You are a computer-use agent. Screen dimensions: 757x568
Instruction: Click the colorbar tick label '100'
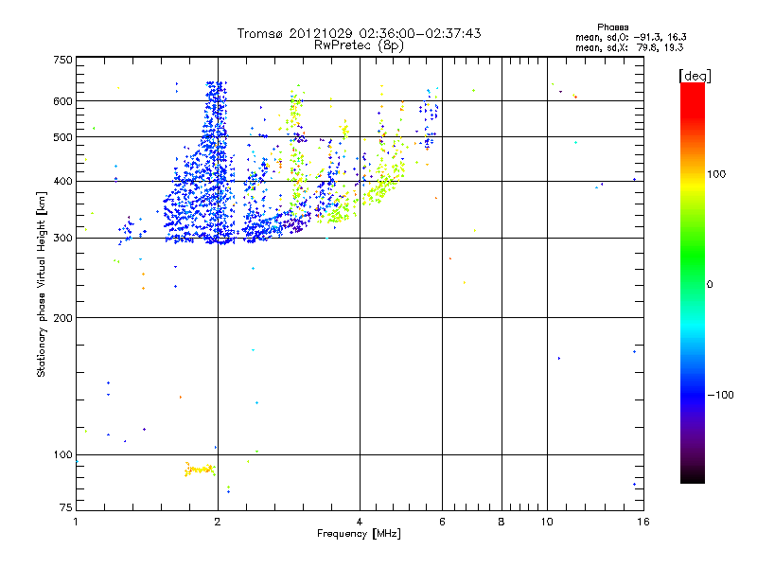tap(716, 174)
